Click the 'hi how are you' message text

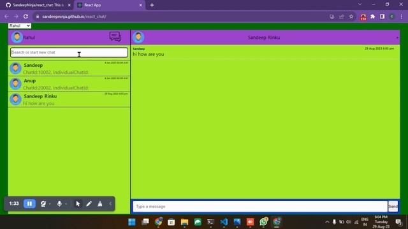coord(149,54)
